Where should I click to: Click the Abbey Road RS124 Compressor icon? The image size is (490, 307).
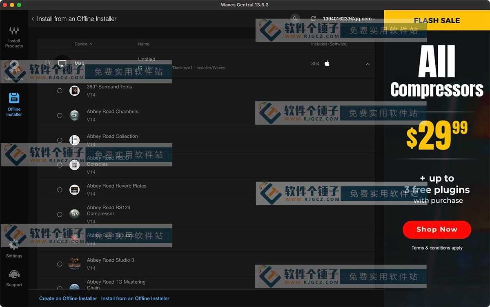(x=74, y=214)
